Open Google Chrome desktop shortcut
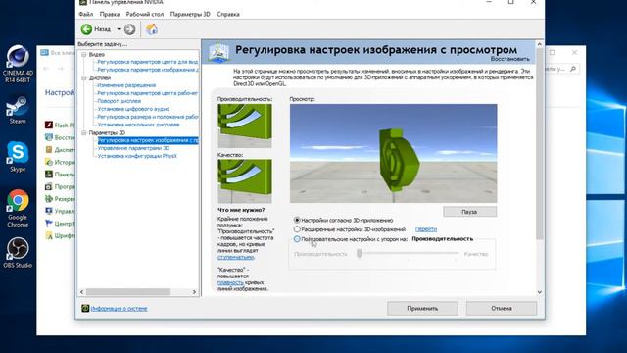 [x=18, y=209]
